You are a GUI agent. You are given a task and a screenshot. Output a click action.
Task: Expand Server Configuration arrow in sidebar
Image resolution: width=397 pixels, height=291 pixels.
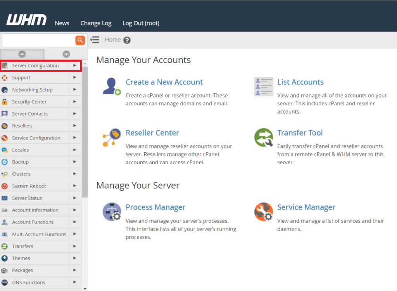75,65
